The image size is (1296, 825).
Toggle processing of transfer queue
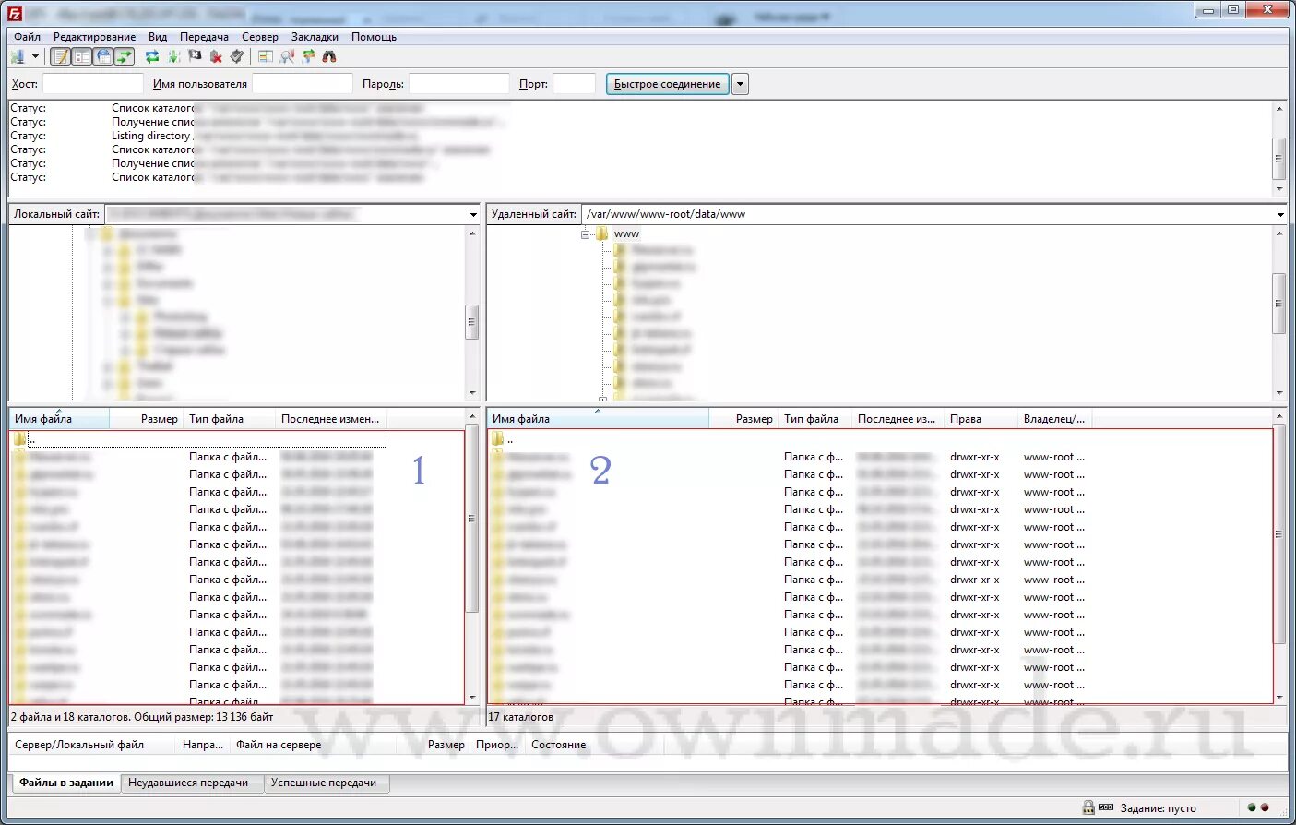[x=173, y=57]
